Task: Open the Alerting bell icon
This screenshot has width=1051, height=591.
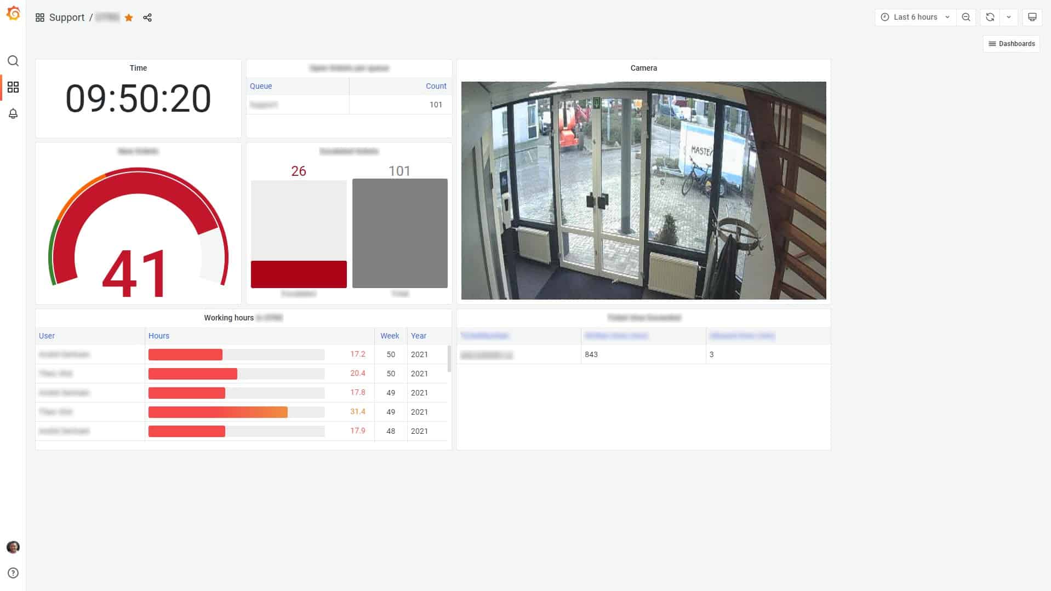Action: 13,113
